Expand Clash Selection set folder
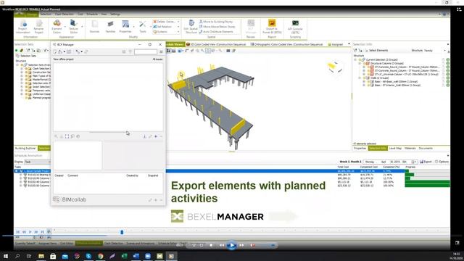Screen dimensions: 464x261 click(x=22, y=69)
